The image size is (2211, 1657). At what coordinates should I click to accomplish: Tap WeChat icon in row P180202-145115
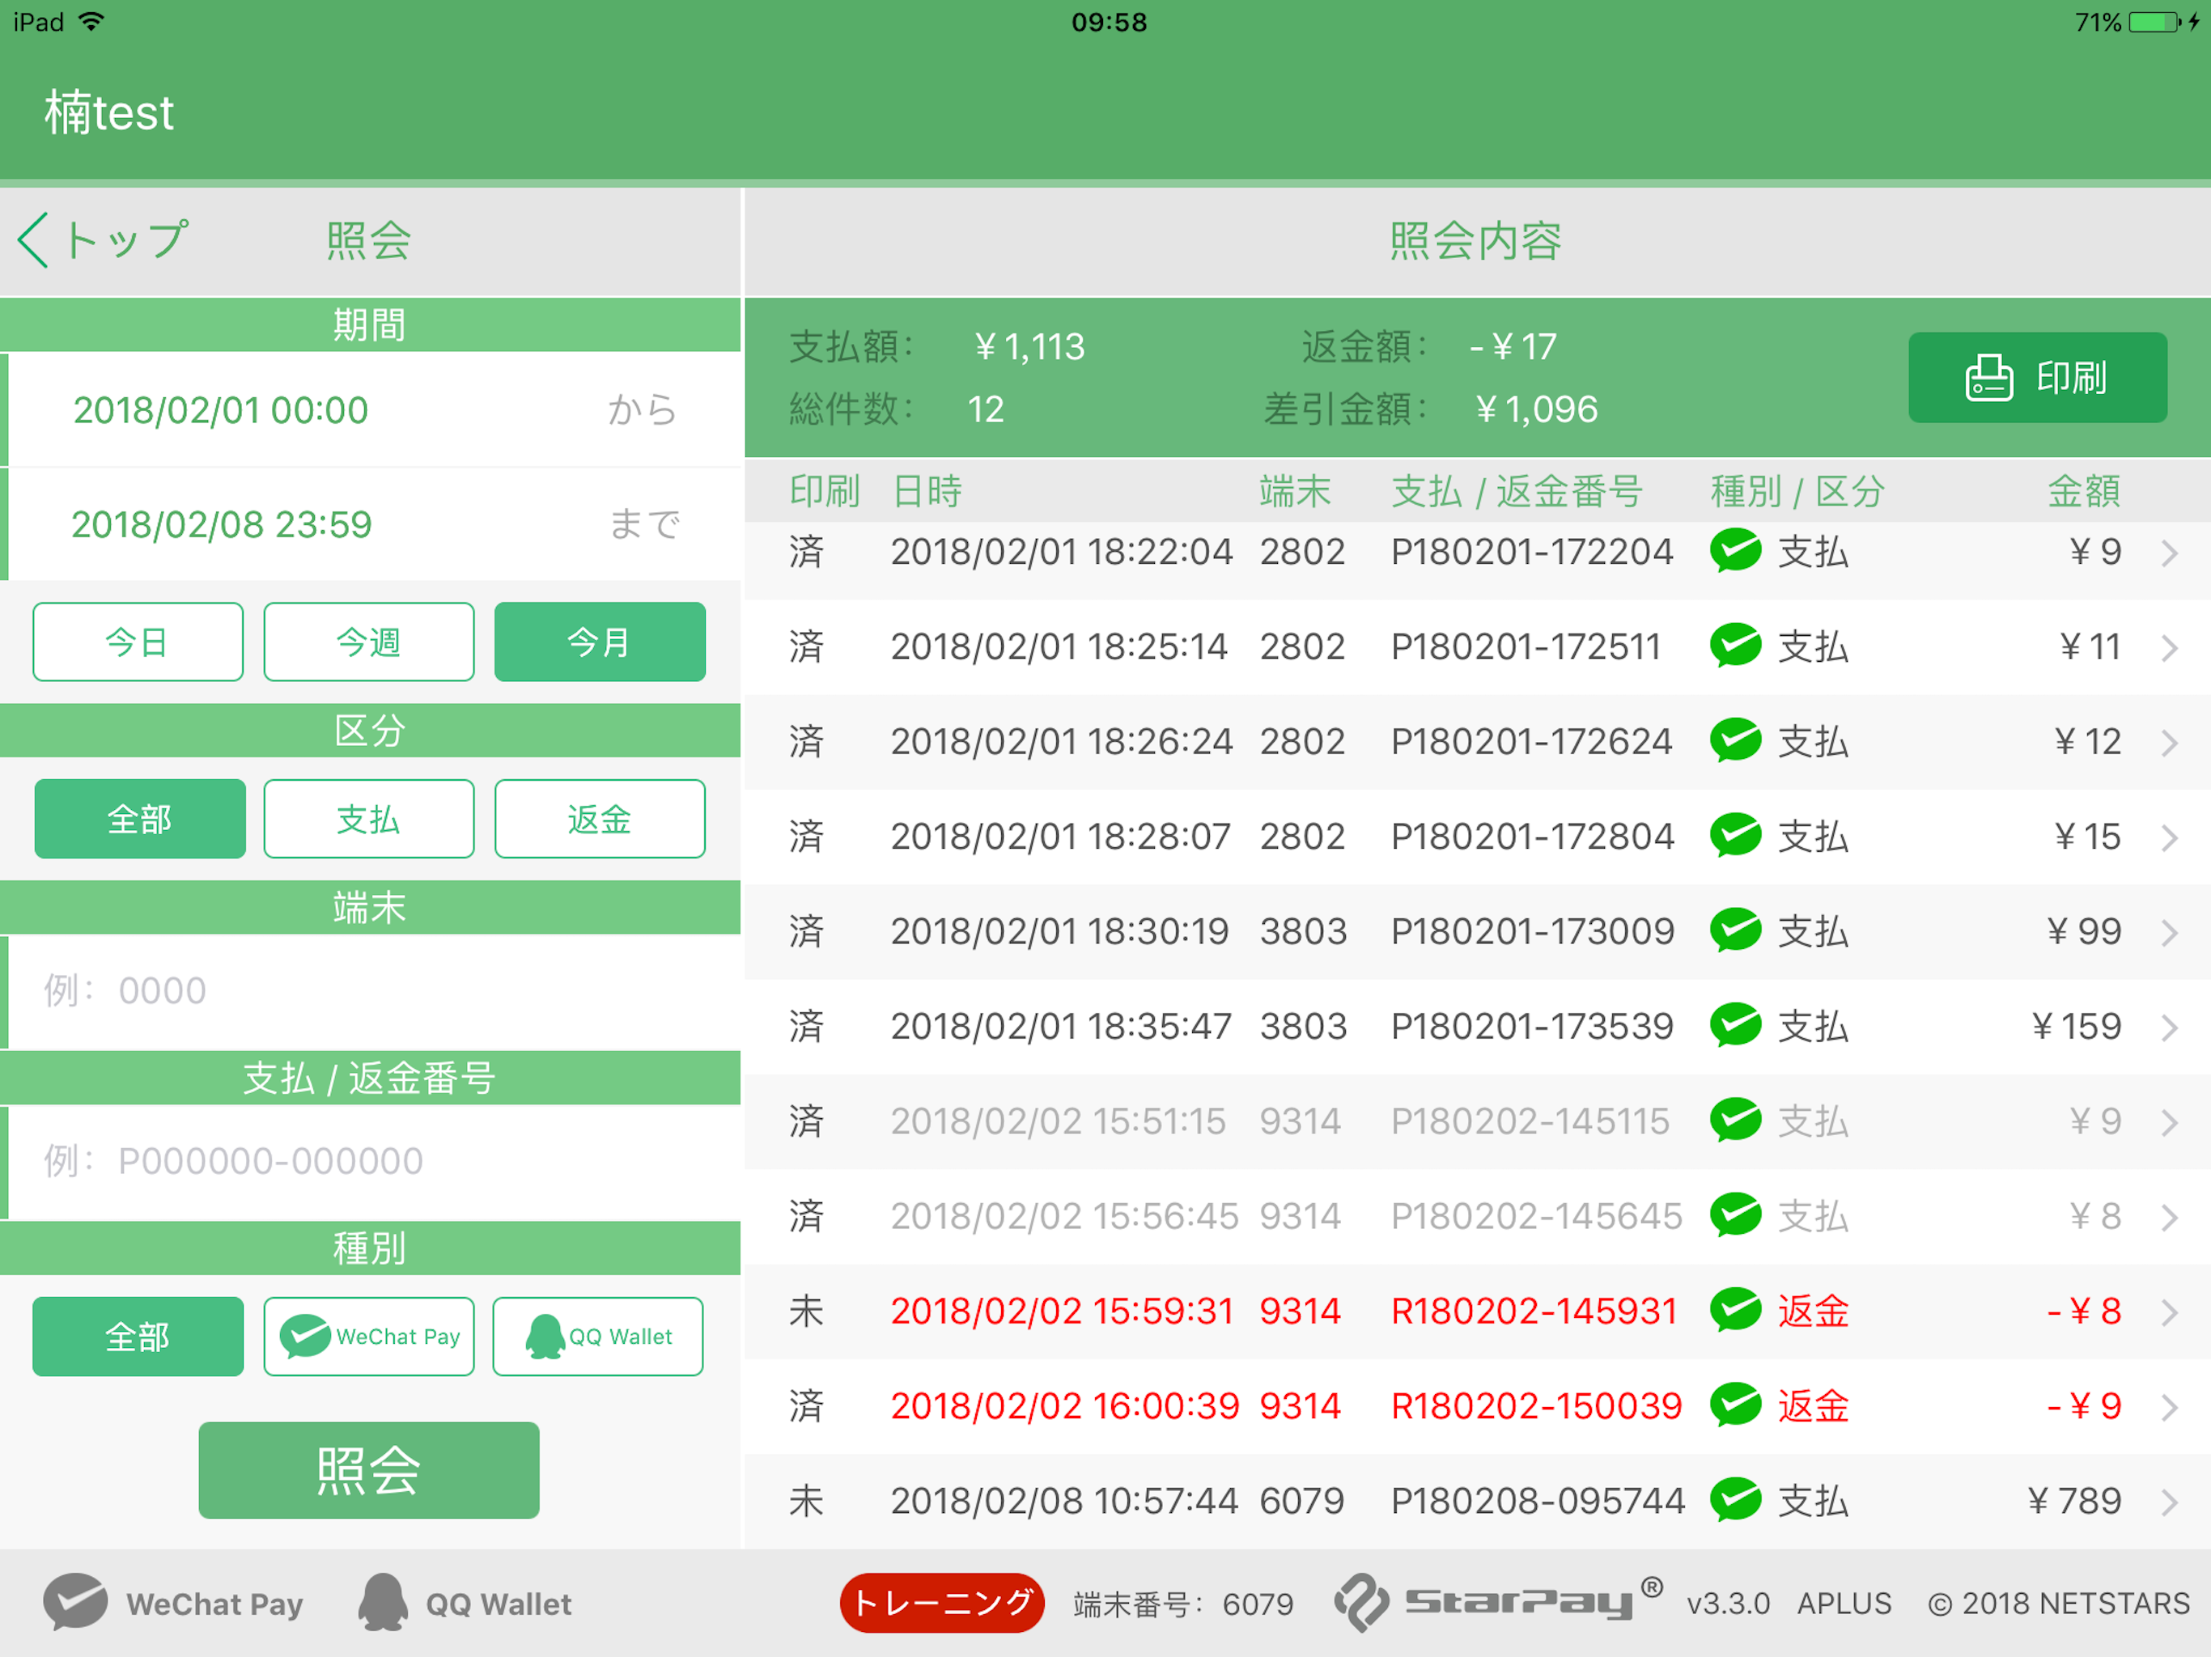pos(1735,1121)
